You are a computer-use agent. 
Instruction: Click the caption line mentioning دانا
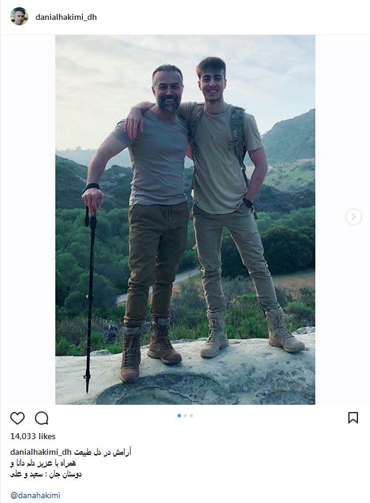(44, 463)
